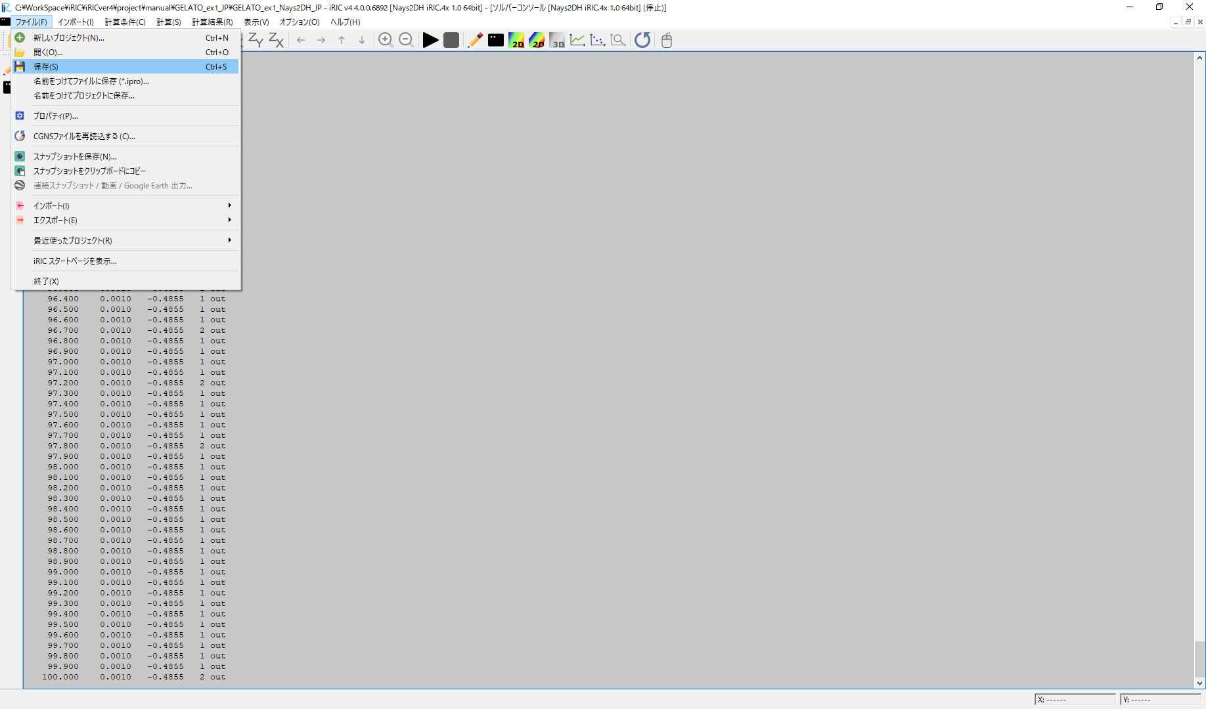
Task: Open the solver console window icon
Action: coord(496,40)
